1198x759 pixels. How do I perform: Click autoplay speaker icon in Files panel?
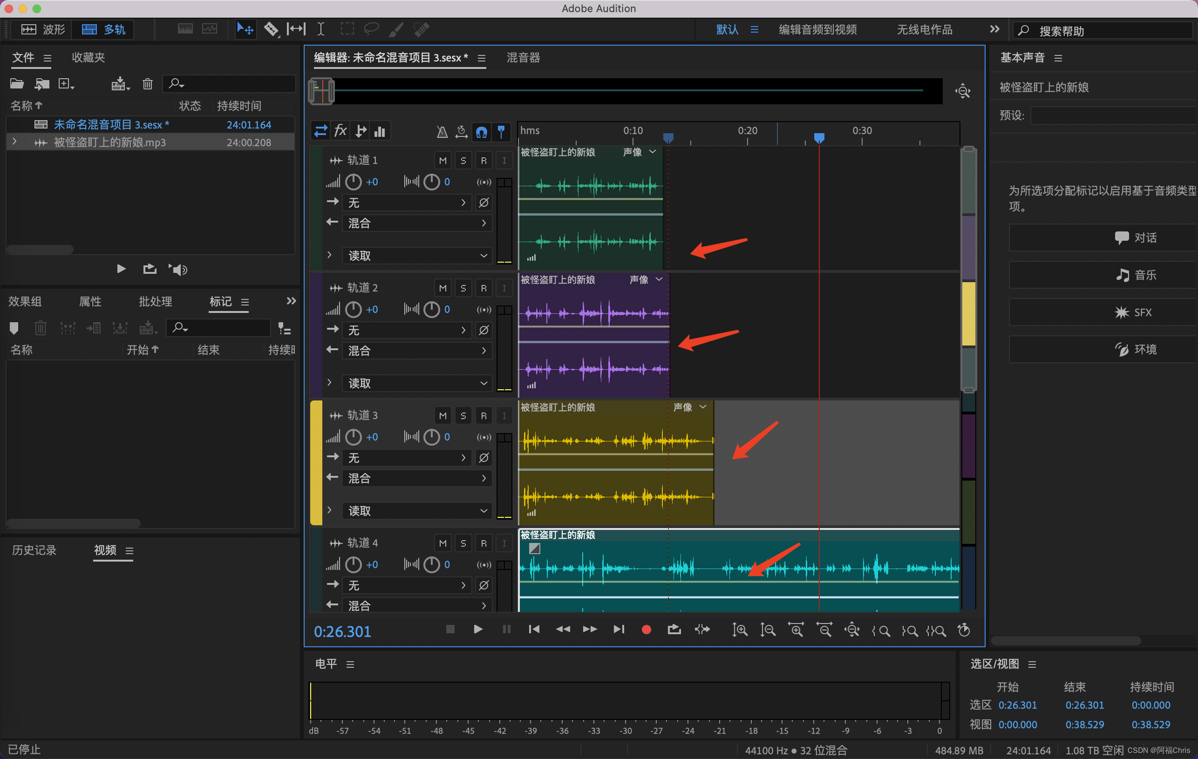click(177, 269)
